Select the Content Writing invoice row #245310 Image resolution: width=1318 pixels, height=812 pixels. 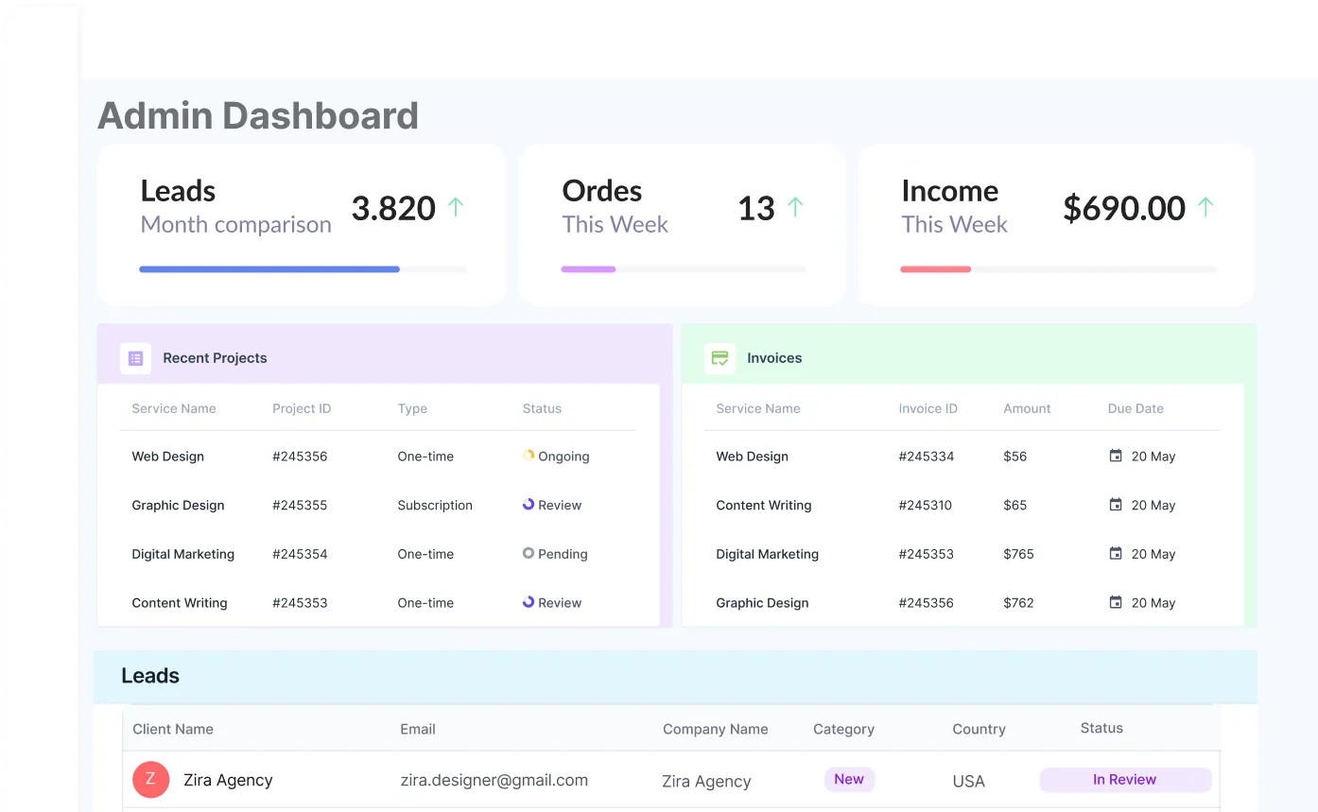pos(925,505)
